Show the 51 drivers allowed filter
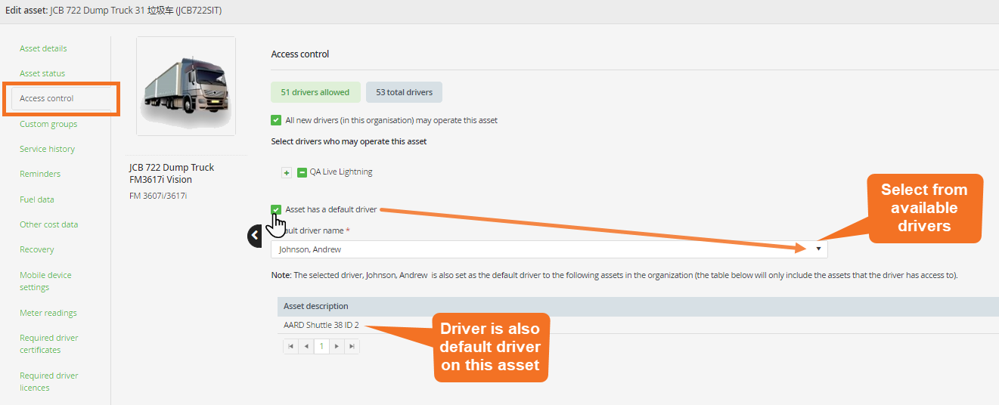Image resolution: width=999 pixels, height=405 pixels. [315, 92]
